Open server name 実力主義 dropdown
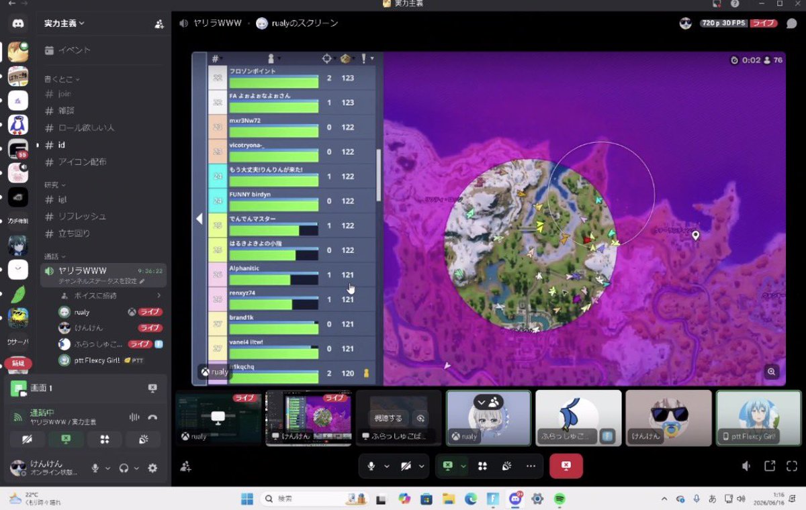Viewport: 806px width, 510px height. pos(64,23)
